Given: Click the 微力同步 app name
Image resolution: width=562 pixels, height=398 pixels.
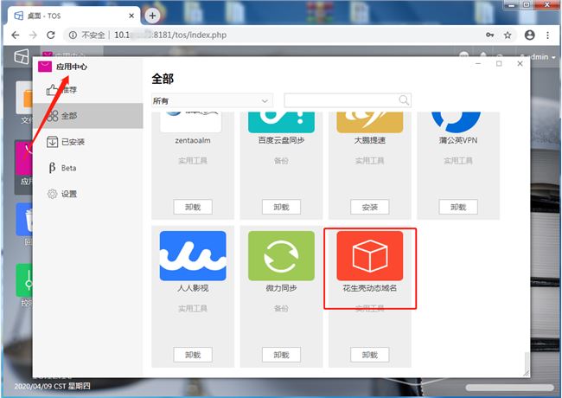Looking at the screenshot, I should point(281,288).
